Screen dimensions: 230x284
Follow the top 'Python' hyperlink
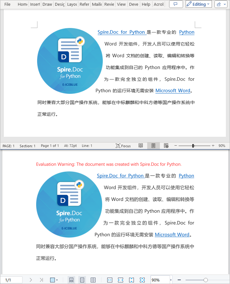tap(187, 32)
